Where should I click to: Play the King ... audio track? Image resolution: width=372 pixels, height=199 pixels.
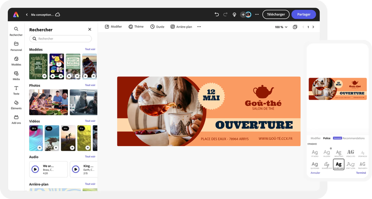pyautogui.click(x=76, y=169)
